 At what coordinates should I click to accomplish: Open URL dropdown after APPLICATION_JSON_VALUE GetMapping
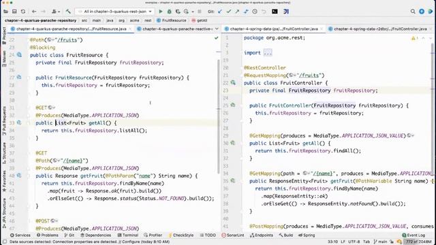(410, 135)
